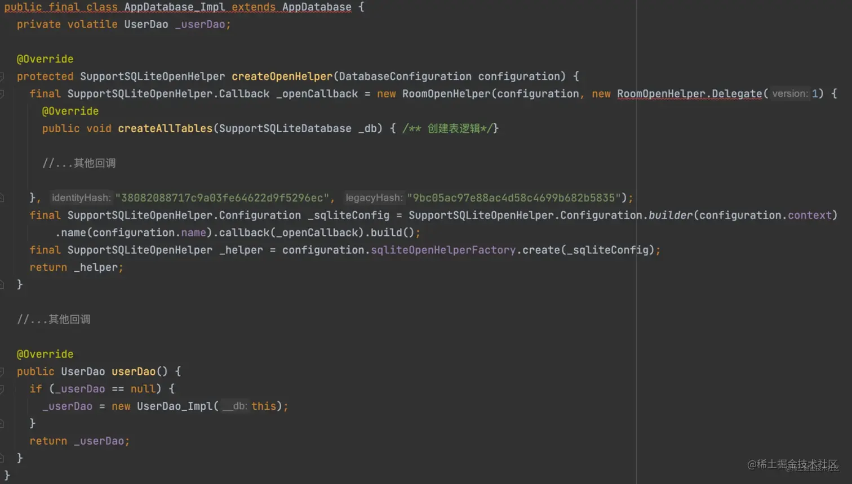Click the "this" keyword argument

coord(264,407)
